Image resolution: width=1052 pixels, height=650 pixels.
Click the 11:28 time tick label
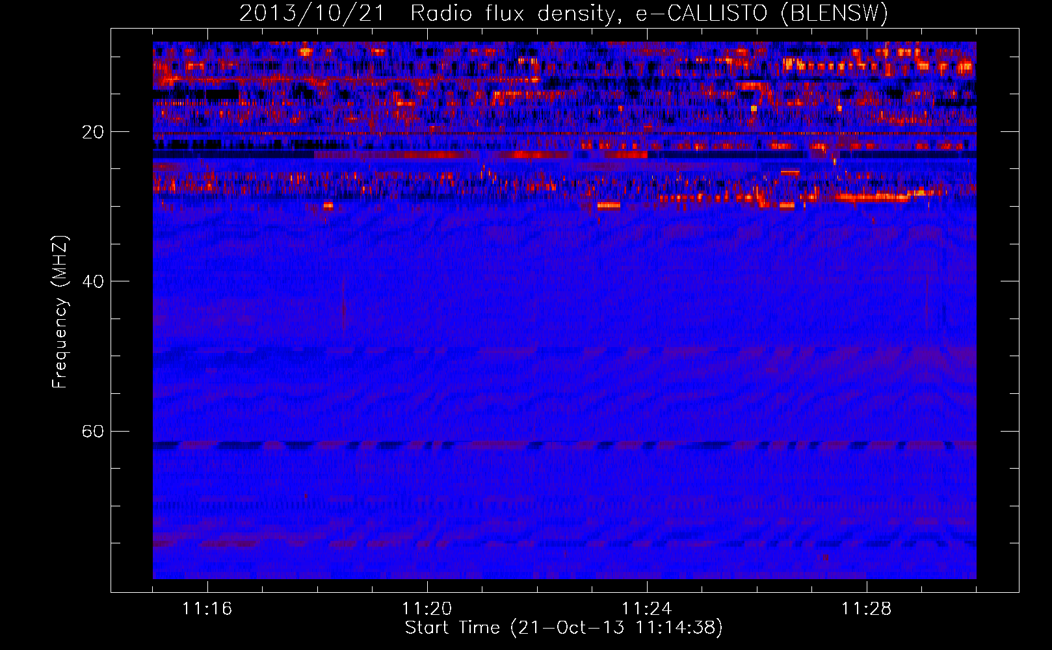click(867, 609)
